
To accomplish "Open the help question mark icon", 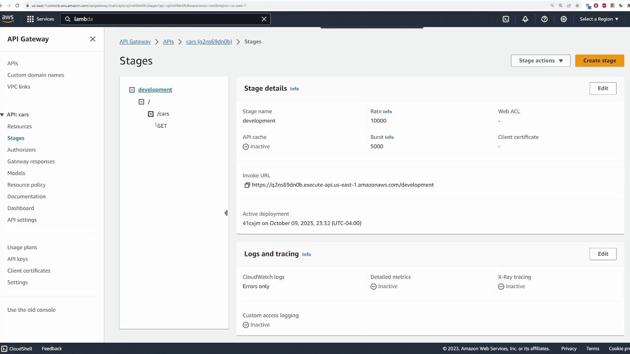I will [x=544, y=19].
